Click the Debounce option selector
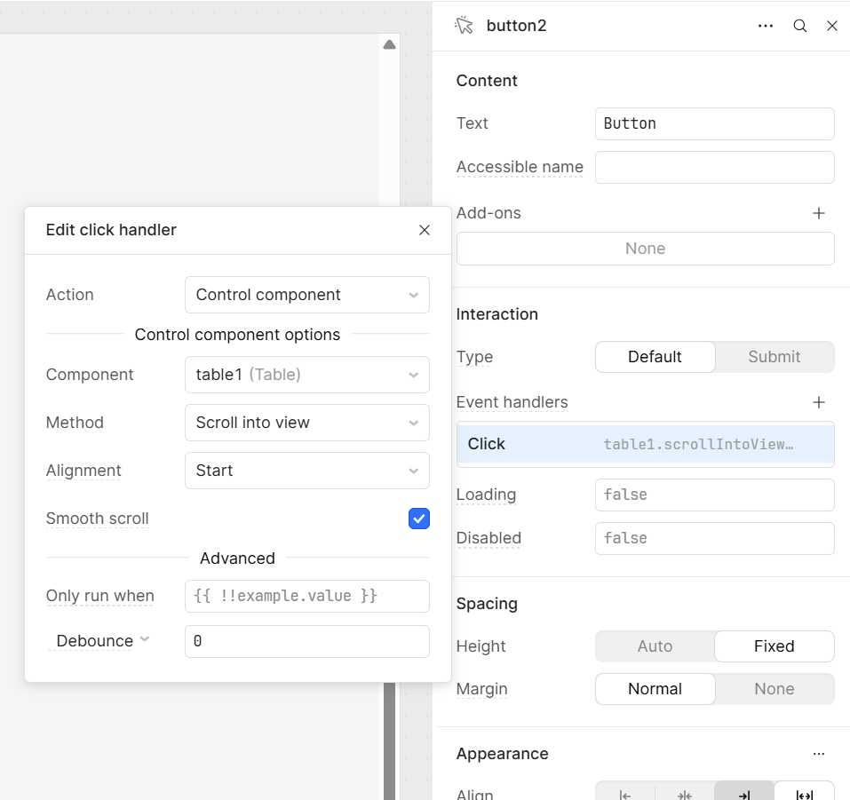This screenshot has width=850, height=800. point(102,641)
